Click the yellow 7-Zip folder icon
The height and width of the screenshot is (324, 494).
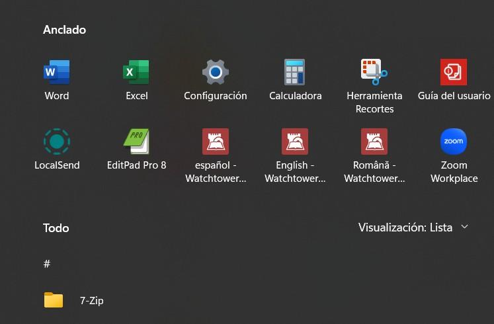[54, 300]
